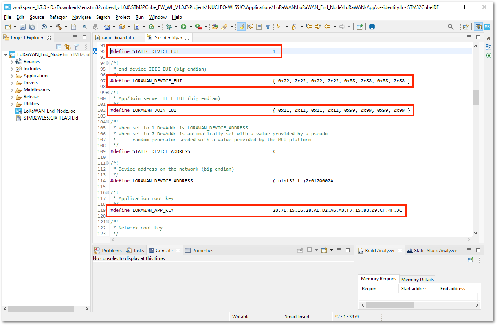497x325 pixels.
Task: Expand the Middlewares folder node
Action: (x=12, y=90)
